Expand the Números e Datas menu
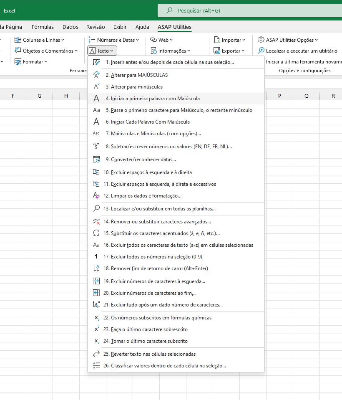 coord(114,40)
